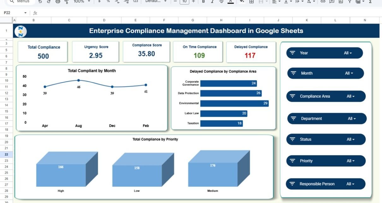Screen dimensions: 382x203
Task: Select the Paint format tool
Action: 67,2
